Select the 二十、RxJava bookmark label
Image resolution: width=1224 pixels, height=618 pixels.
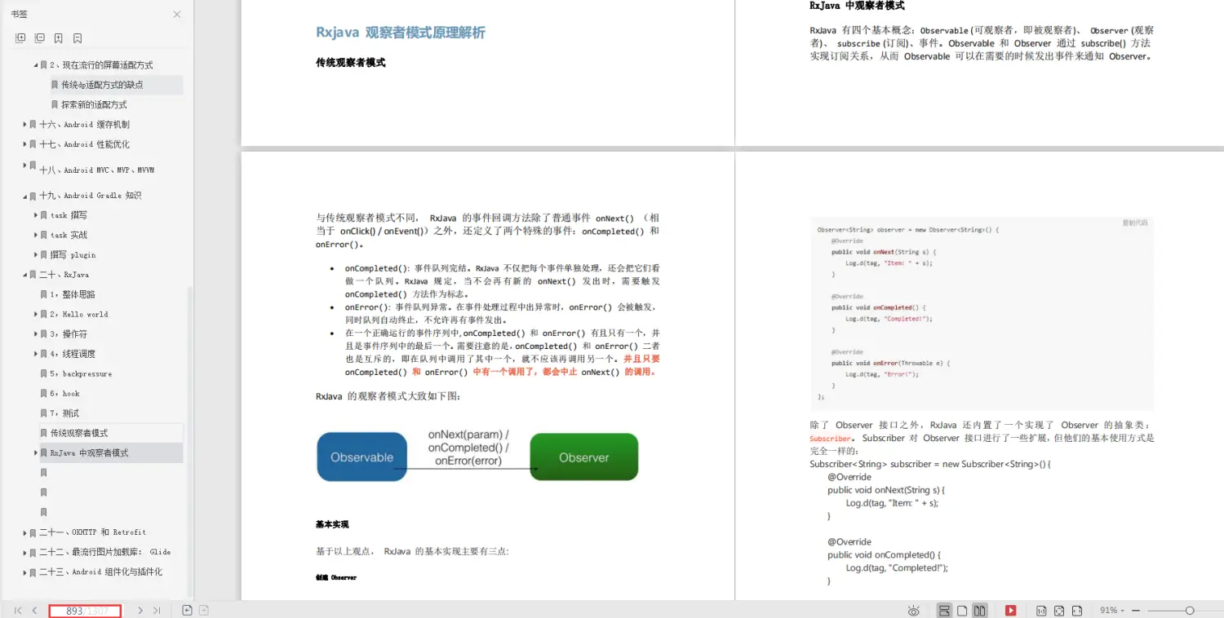64,275
